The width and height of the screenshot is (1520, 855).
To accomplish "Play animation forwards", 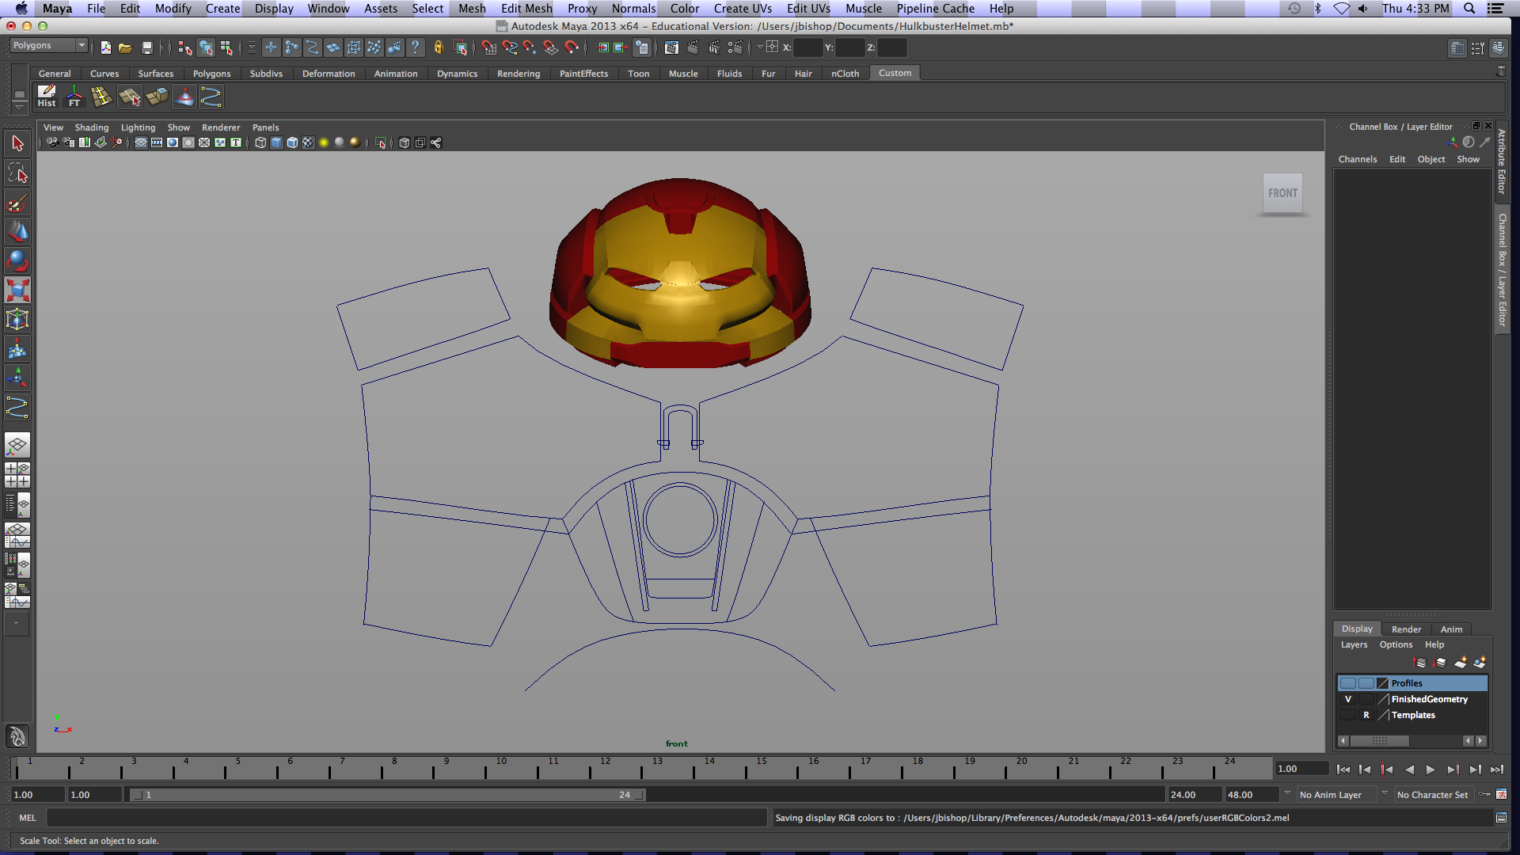I will tap(1431, 769).
